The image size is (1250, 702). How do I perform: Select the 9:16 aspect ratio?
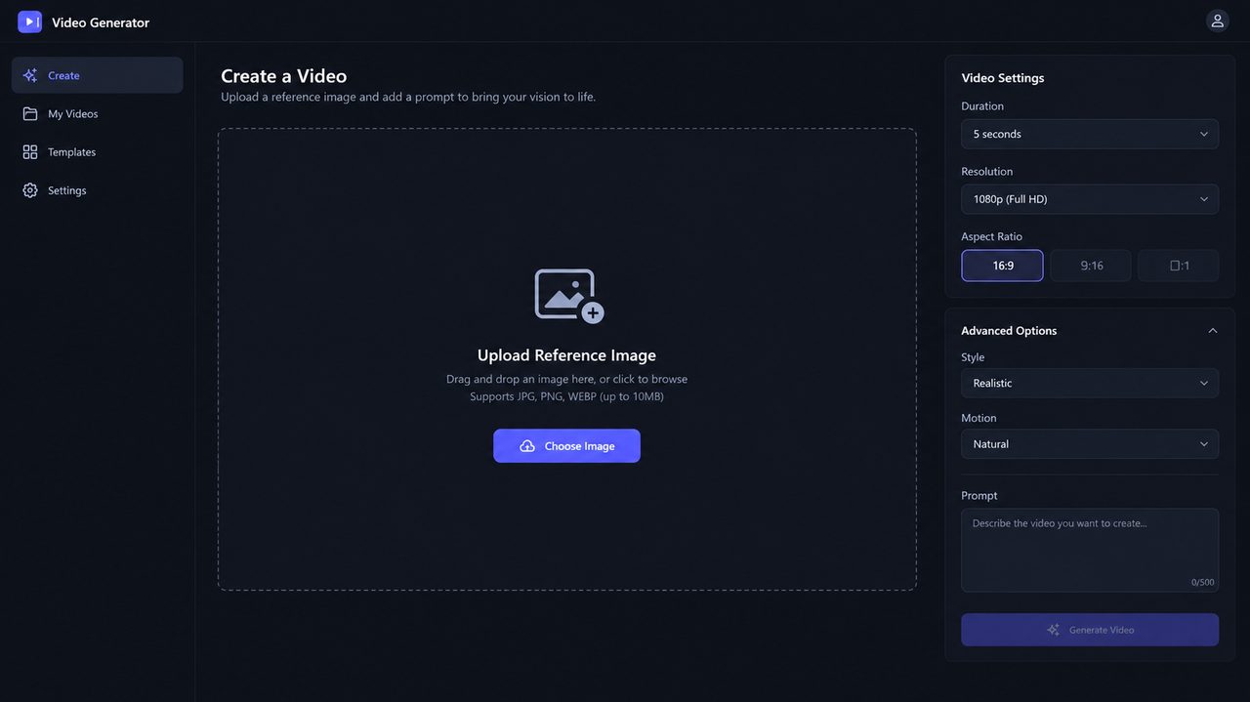(1091, 266)
